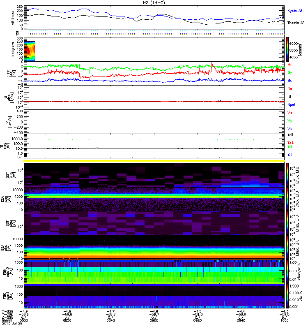The height and width of the screenshot is (329, 308).
Task: Select the red Ne legend label
Action: tap(290, 88)
